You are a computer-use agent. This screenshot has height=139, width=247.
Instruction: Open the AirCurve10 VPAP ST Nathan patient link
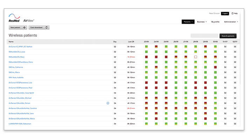tap(20, 47)
